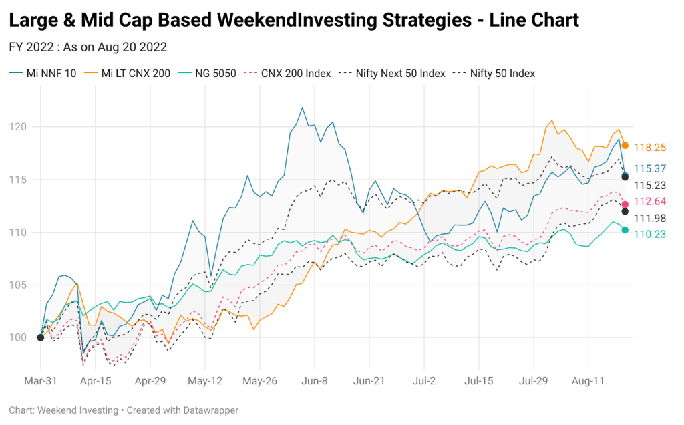Click the black starting dot at Mar-31
This screenshot has width=684, height=425.
click(x=41, y=337)
